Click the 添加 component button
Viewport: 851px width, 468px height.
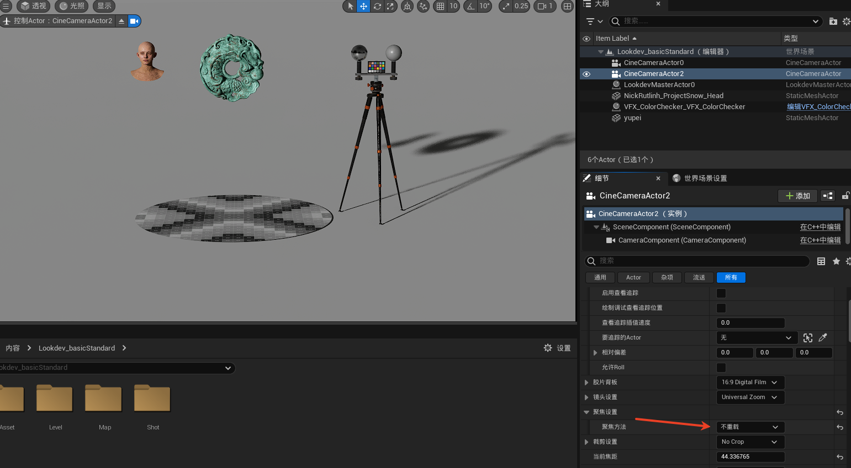pos(797,196)
